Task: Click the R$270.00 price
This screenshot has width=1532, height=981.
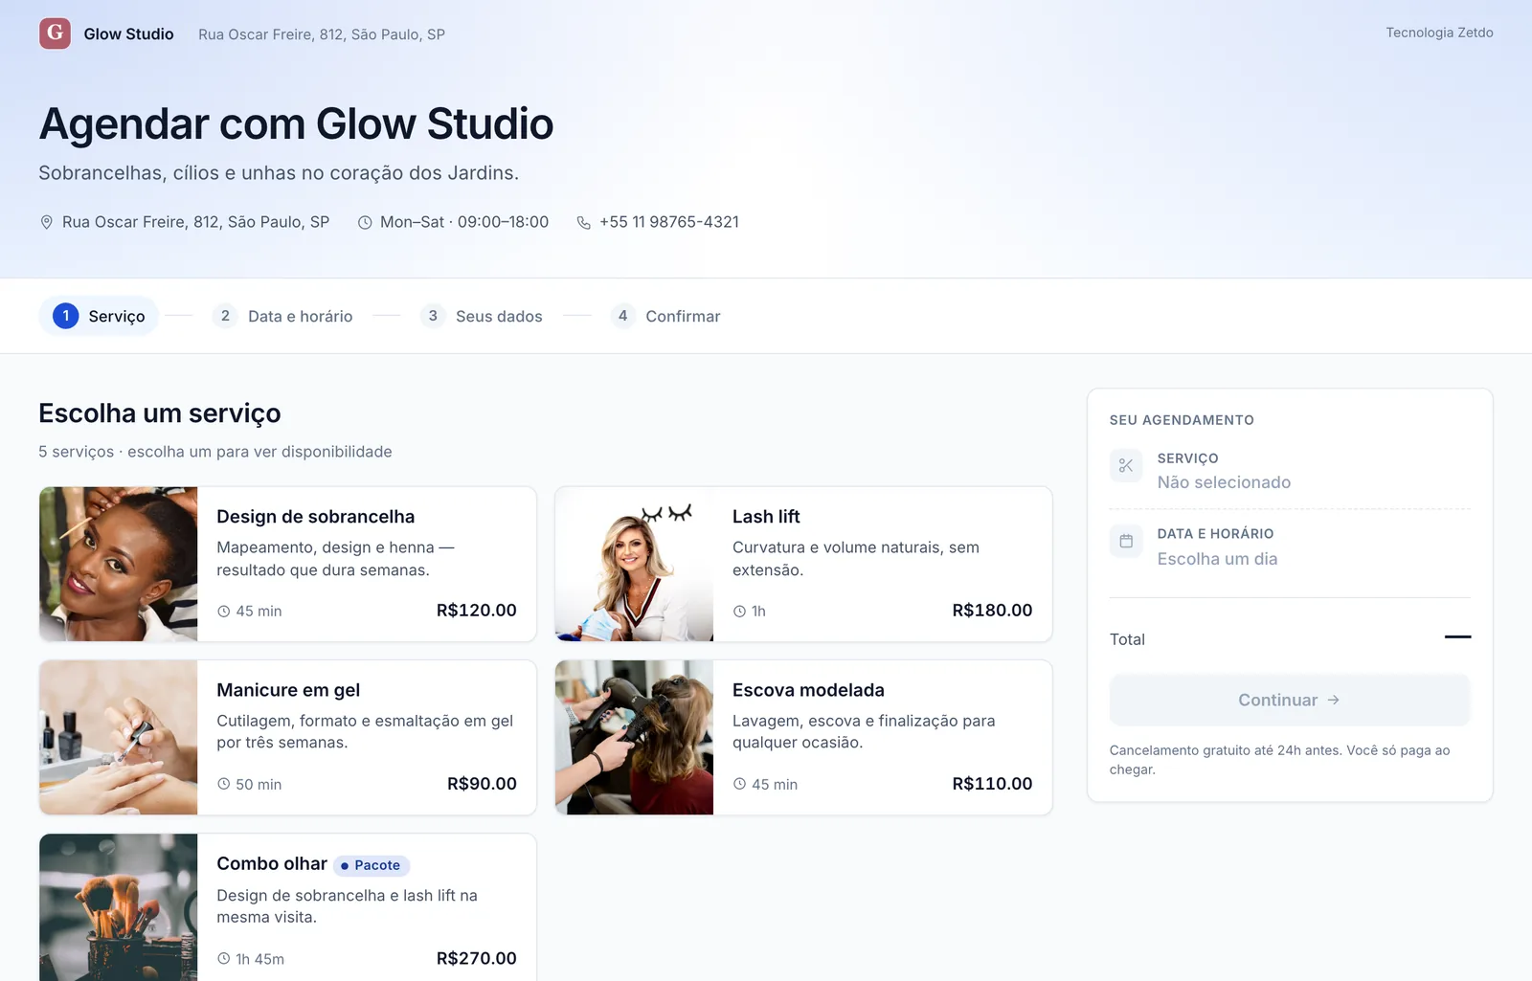Action: [477, 958]
